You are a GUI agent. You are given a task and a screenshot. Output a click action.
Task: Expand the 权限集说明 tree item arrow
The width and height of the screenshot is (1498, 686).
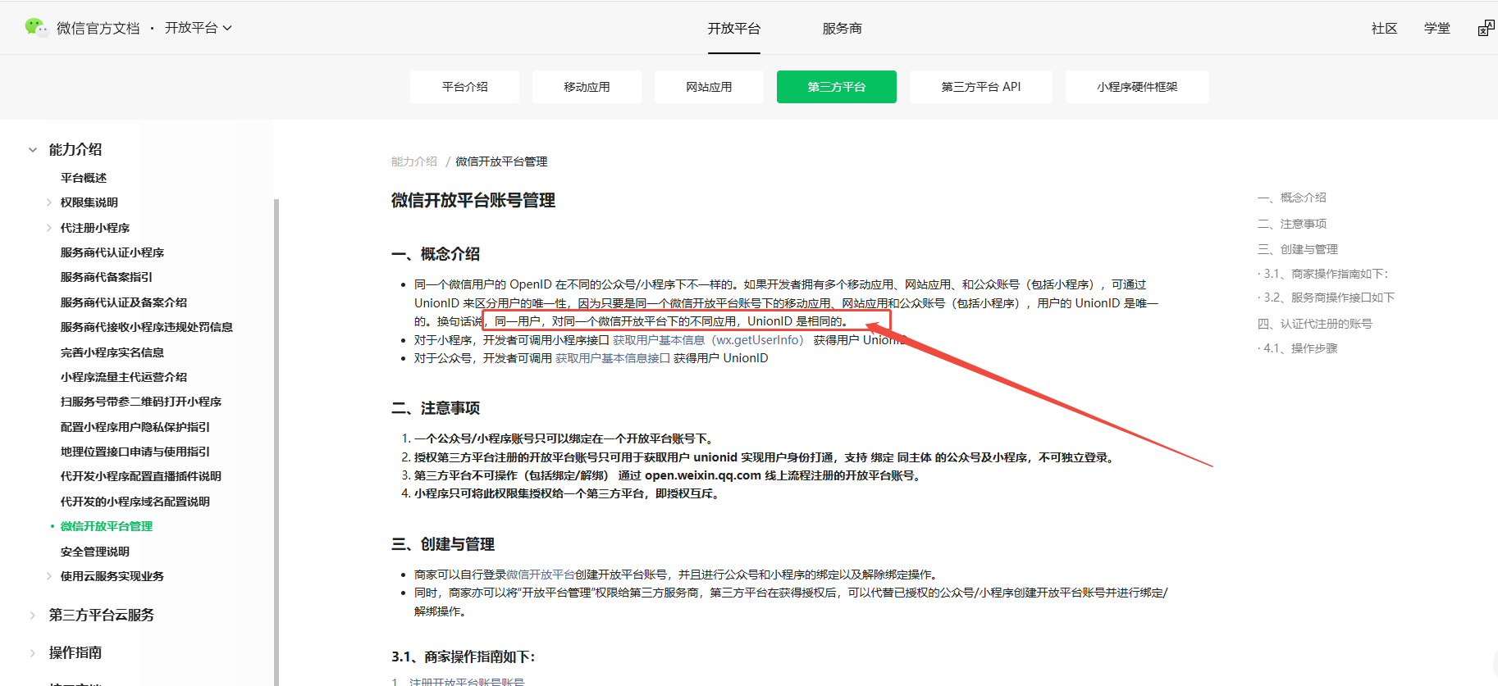(x=49, y=202)
